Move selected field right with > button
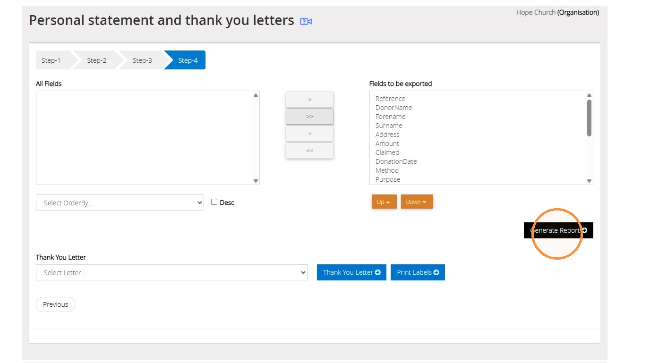 pos(309,100)
